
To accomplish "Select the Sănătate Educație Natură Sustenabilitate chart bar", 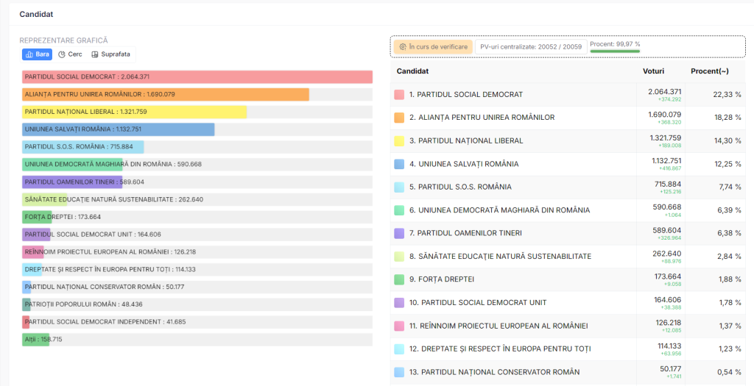I will [44, 199].
